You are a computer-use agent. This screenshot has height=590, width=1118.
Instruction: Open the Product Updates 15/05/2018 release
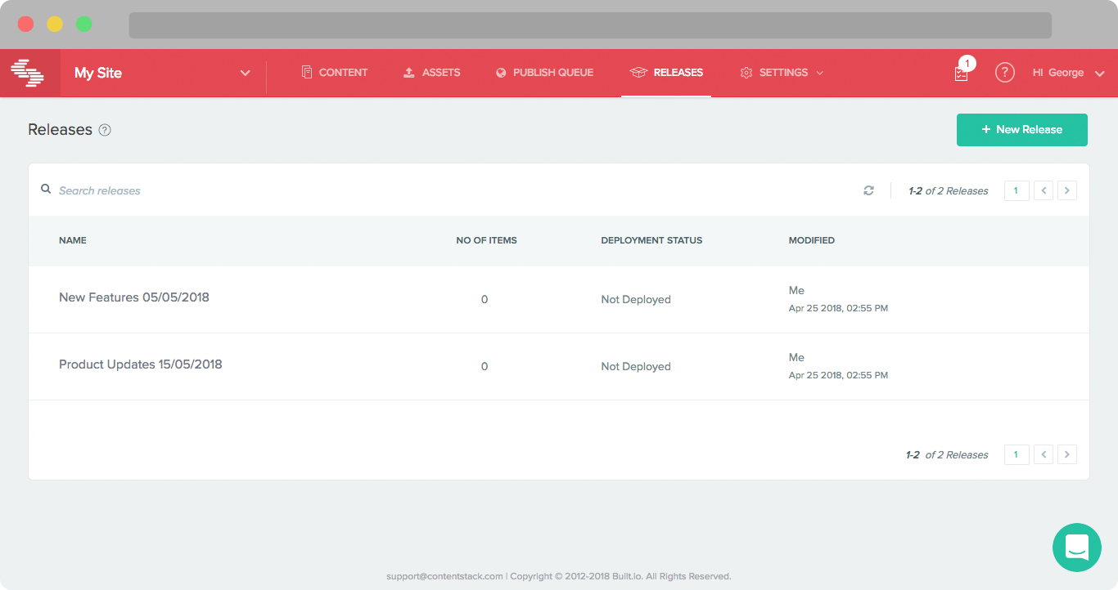(x=141, y=364)
